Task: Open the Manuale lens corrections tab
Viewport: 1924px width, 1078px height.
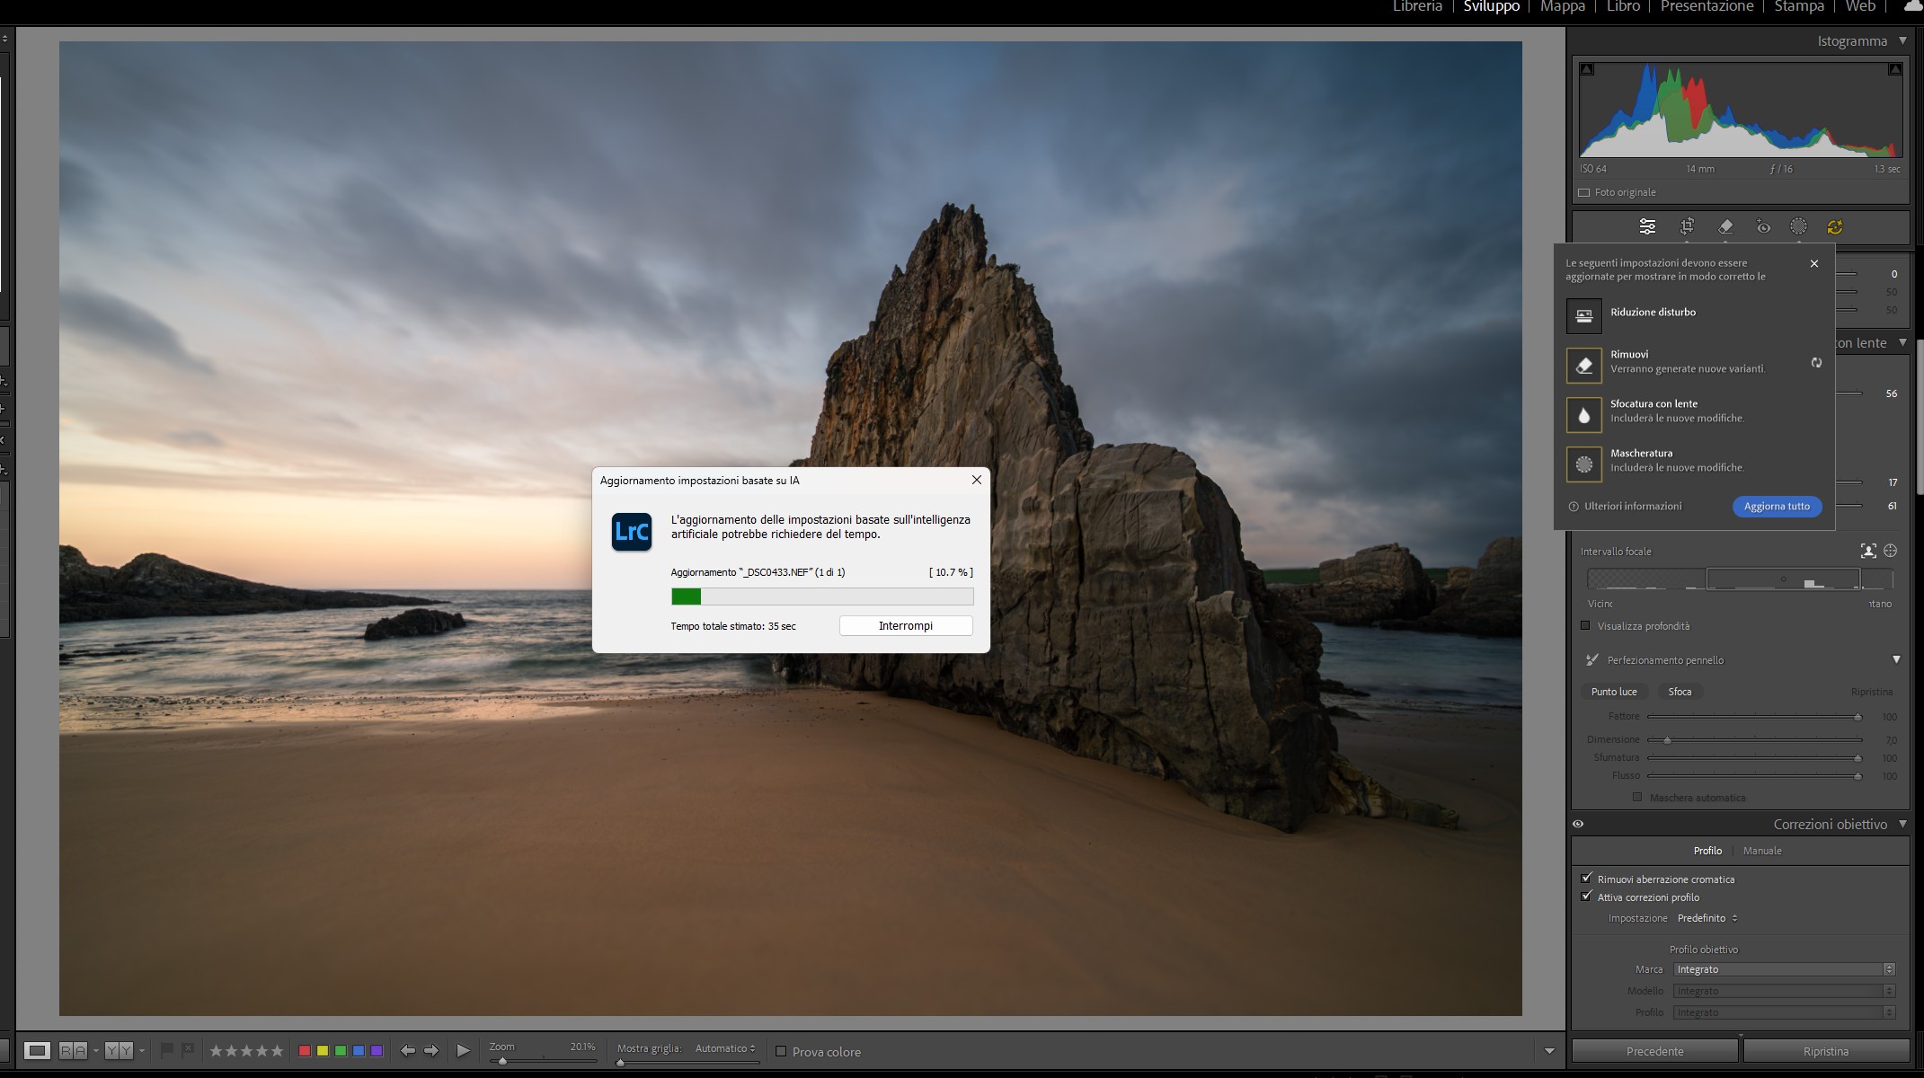Action: (1762, 851)
